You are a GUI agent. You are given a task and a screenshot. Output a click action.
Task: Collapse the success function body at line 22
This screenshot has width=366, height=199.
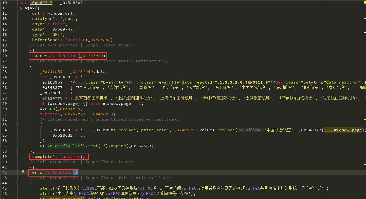(17, 66)
